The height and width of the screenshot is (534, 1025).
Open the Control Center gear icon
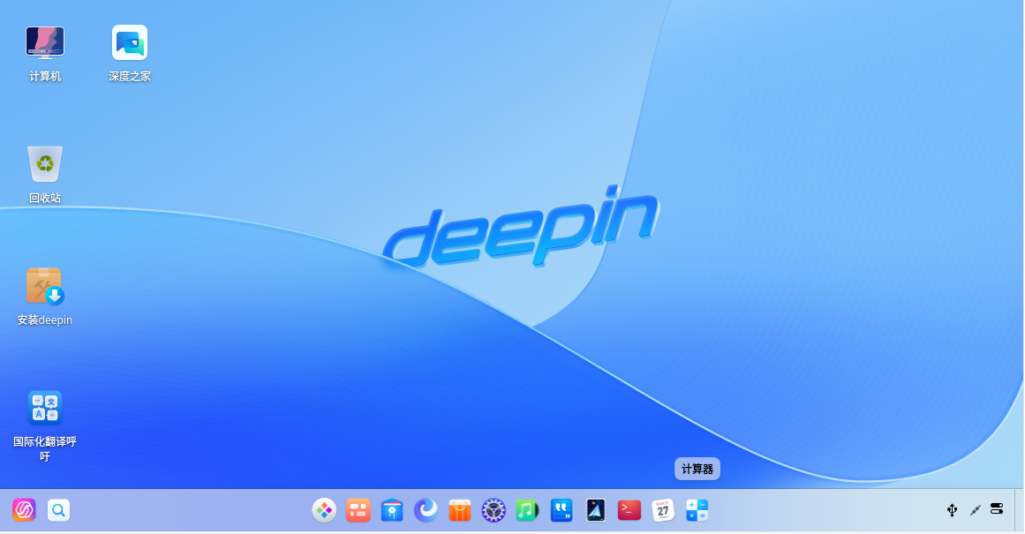[494, 510]
